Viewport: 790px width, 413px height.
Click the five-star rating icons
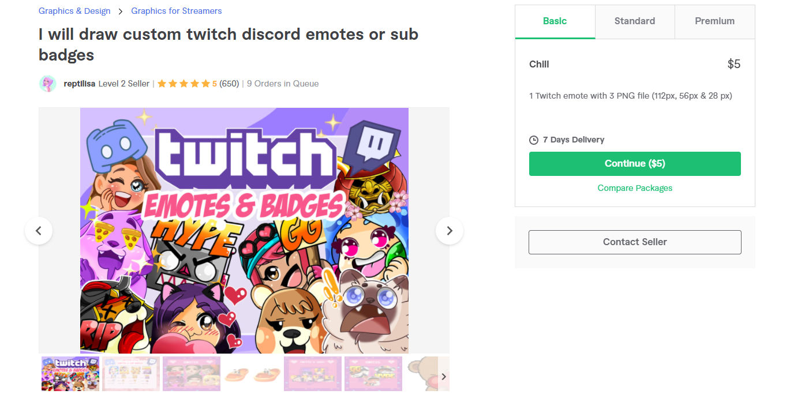pos(184,84)
